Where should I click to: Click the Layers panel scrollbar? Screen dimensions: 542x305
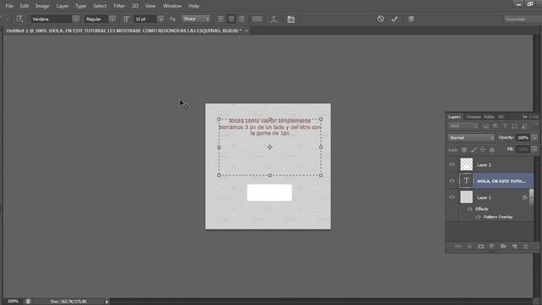(532, 197)
